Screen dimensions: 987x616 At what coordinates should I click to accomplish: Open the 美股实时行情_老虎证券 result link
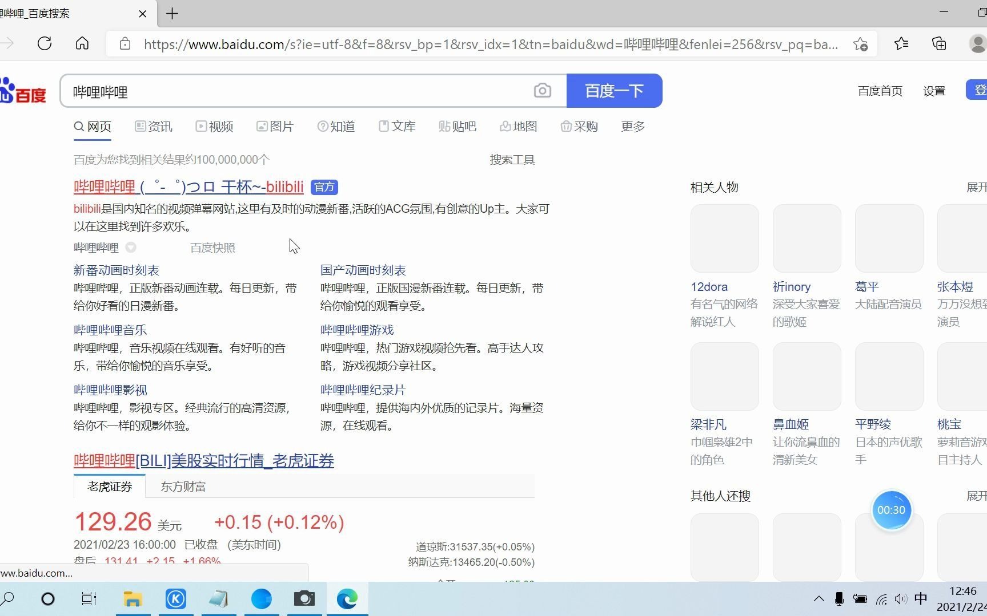(x=204, y=460)
